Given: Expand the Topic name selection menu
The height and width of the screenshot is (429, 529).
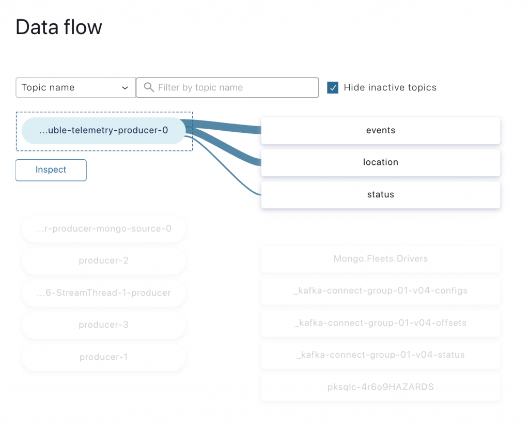Looking at the screenshot, I should coord(75,87).
